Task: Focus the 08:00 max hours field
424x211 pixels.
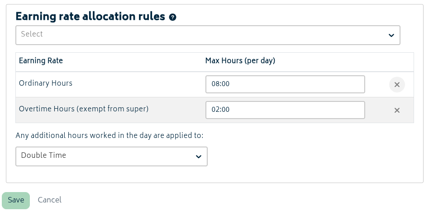Action: (x=285, y=84)
